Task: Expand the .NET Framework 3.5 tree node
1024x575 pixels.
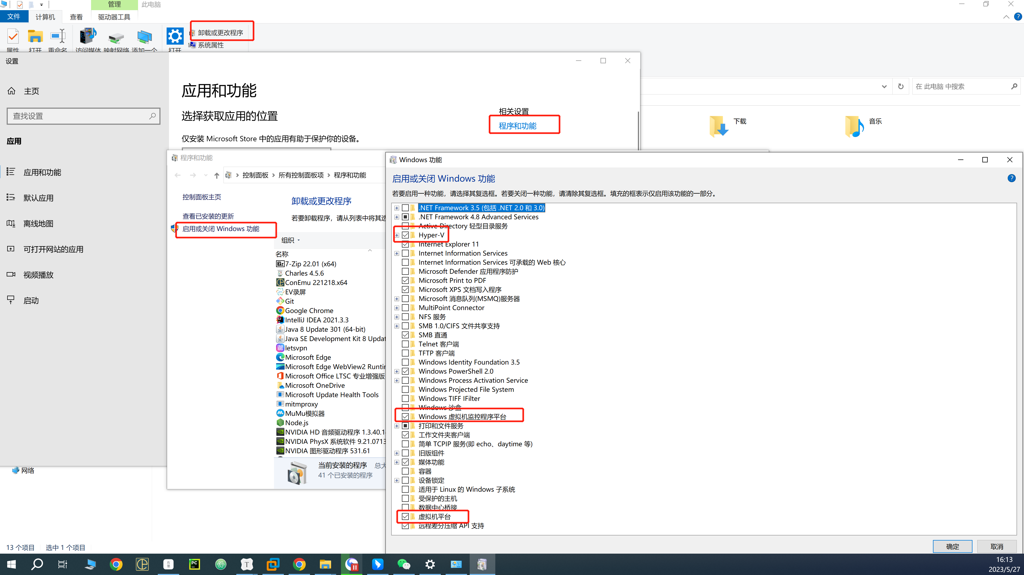Action: click(x=396, y=208)
